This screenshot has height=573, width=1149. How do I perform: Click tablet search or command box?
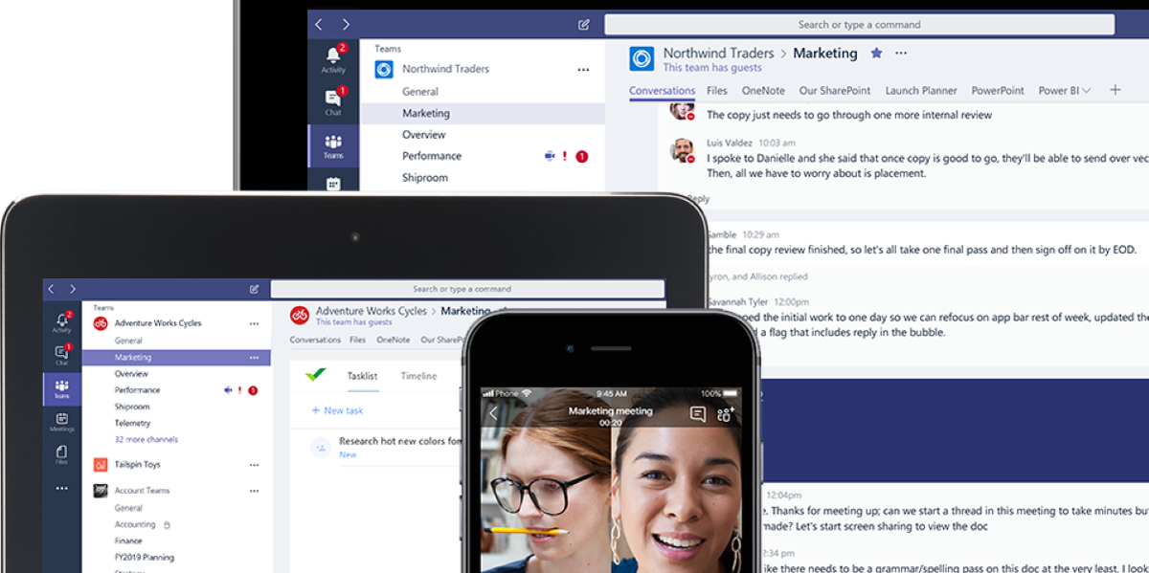tap(467, 289)
